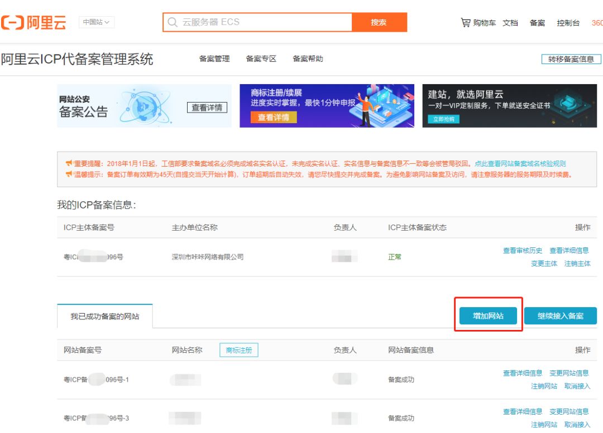Click the 网站备案信息 column header
This screenshot has width=603, height=433.
point(411,350)
